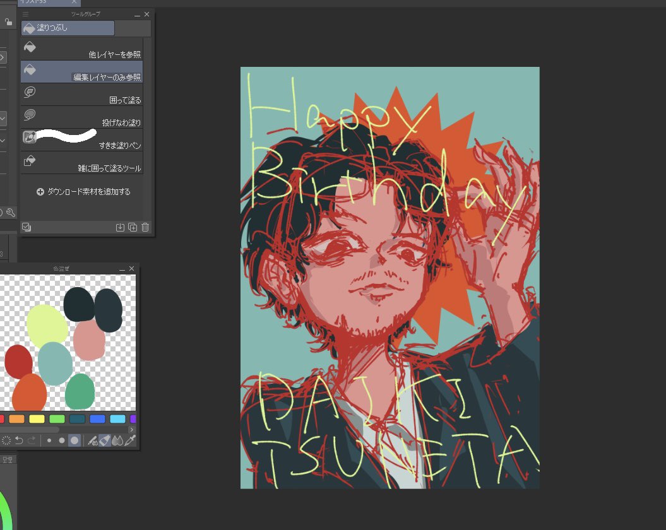
Task: Click the swatch strip horizontal scrollbar
Action: [x=30, y=429]
